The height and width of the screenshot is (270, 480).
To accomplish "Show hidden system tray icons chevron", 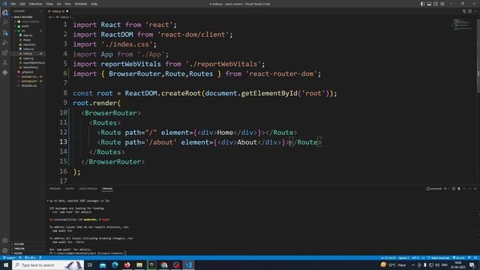I will coord(413,265).
